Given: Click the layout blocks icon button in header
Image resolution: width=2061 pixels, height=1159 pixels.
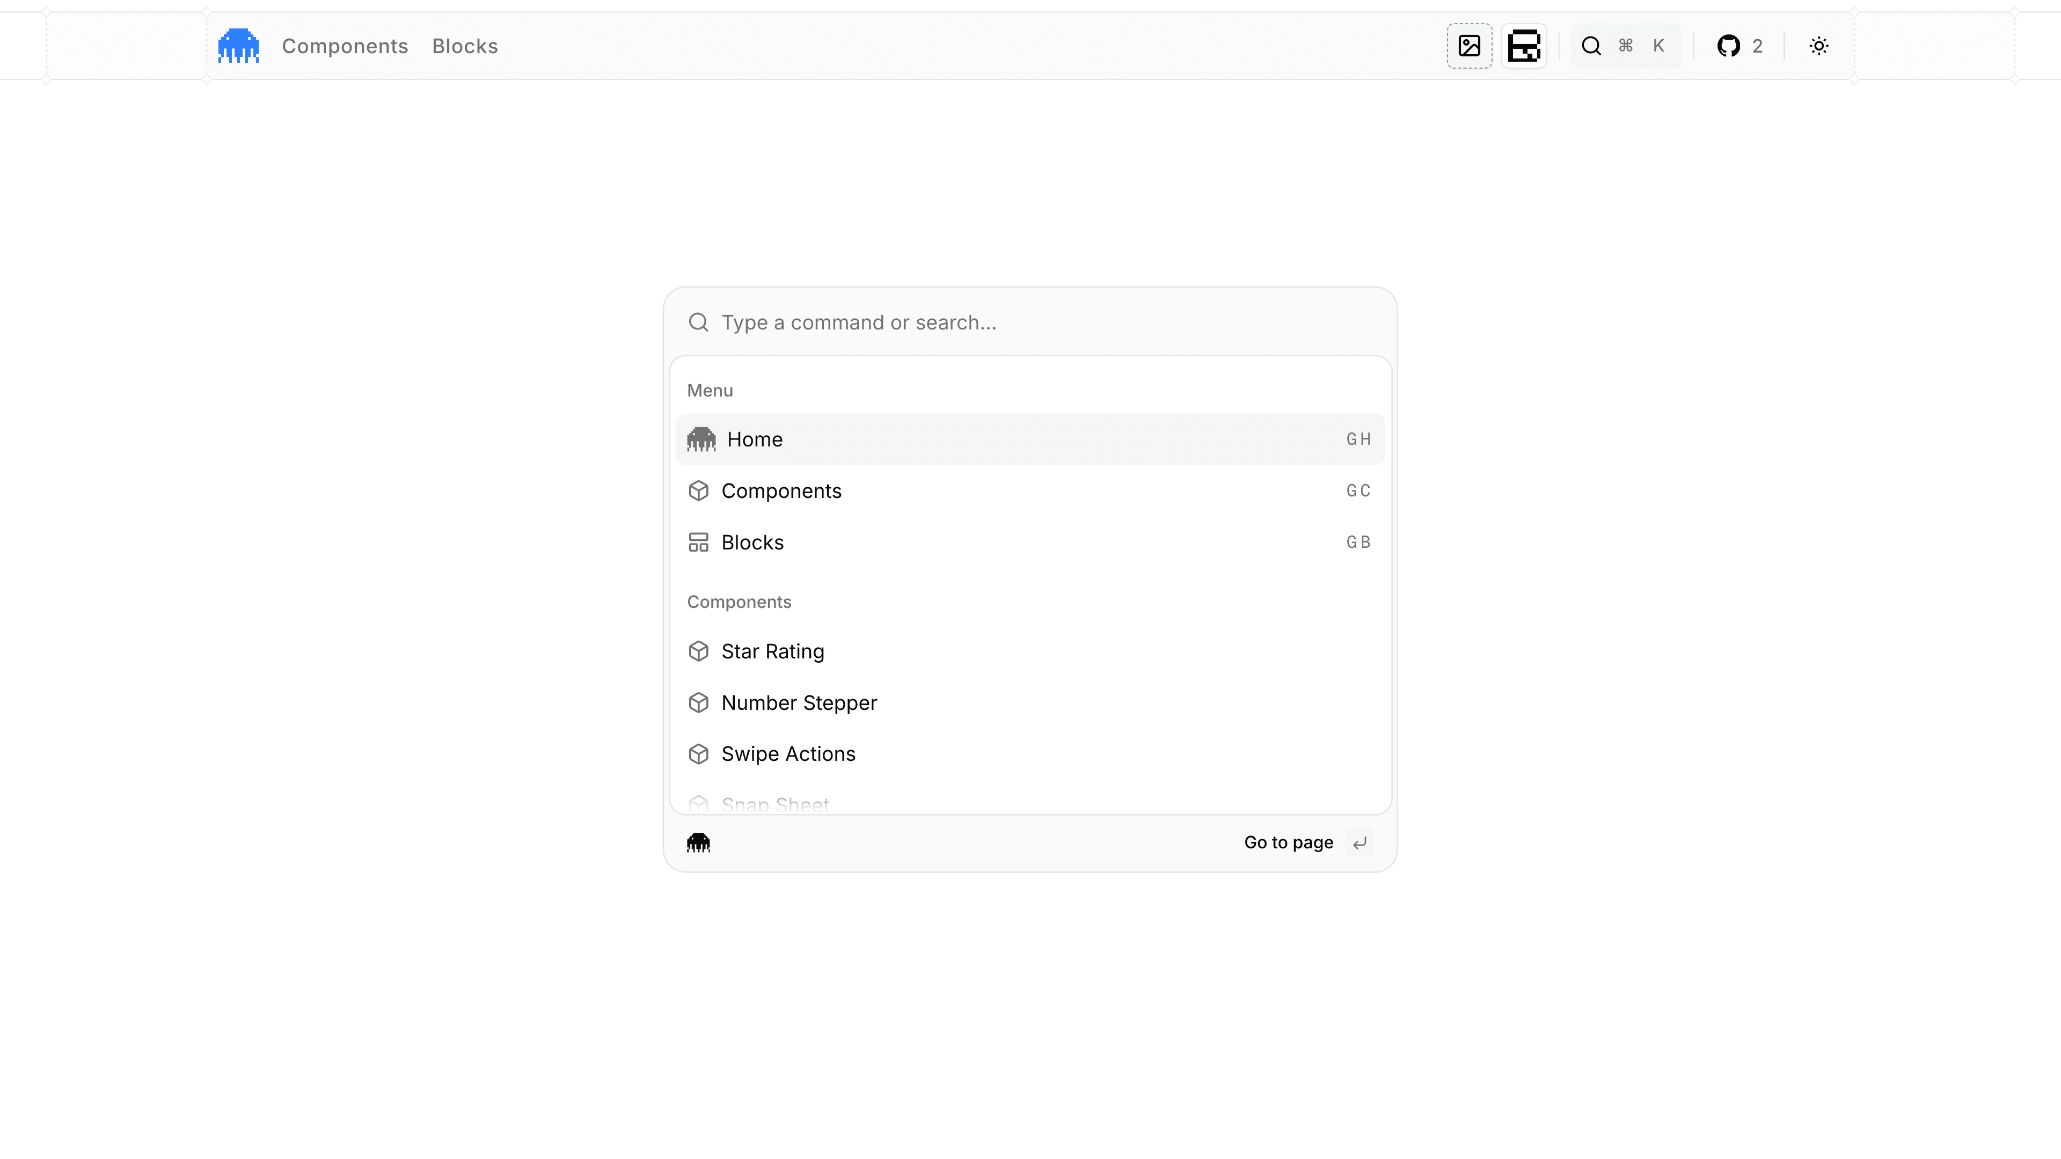Looking at the screenshot, I should tap(1523, 46).
